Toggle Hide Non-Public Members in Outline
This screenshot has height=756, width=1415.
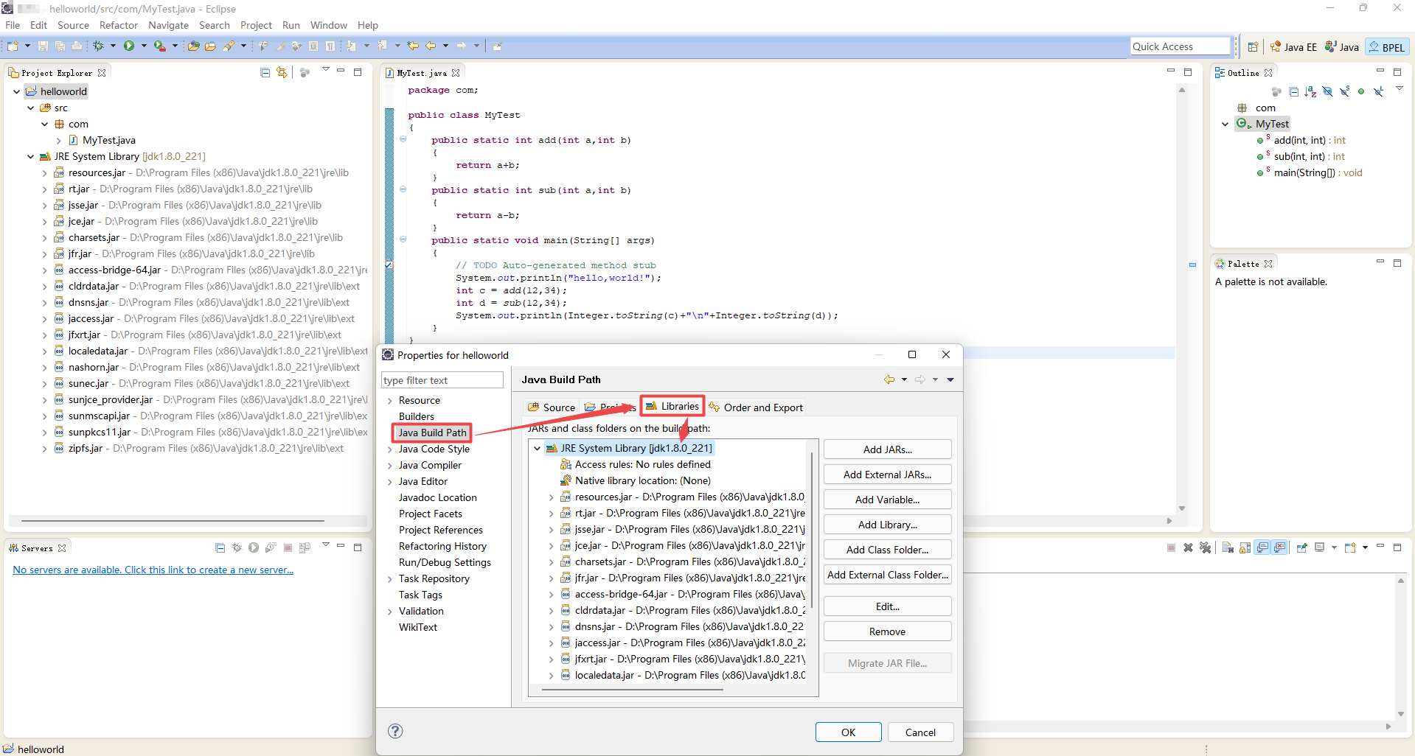[1361, 91]
